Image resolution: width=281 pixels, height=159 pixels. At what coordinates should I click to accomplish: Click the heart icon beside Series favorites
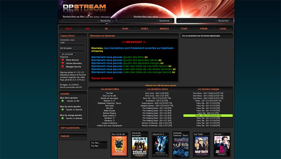[63, 63]
